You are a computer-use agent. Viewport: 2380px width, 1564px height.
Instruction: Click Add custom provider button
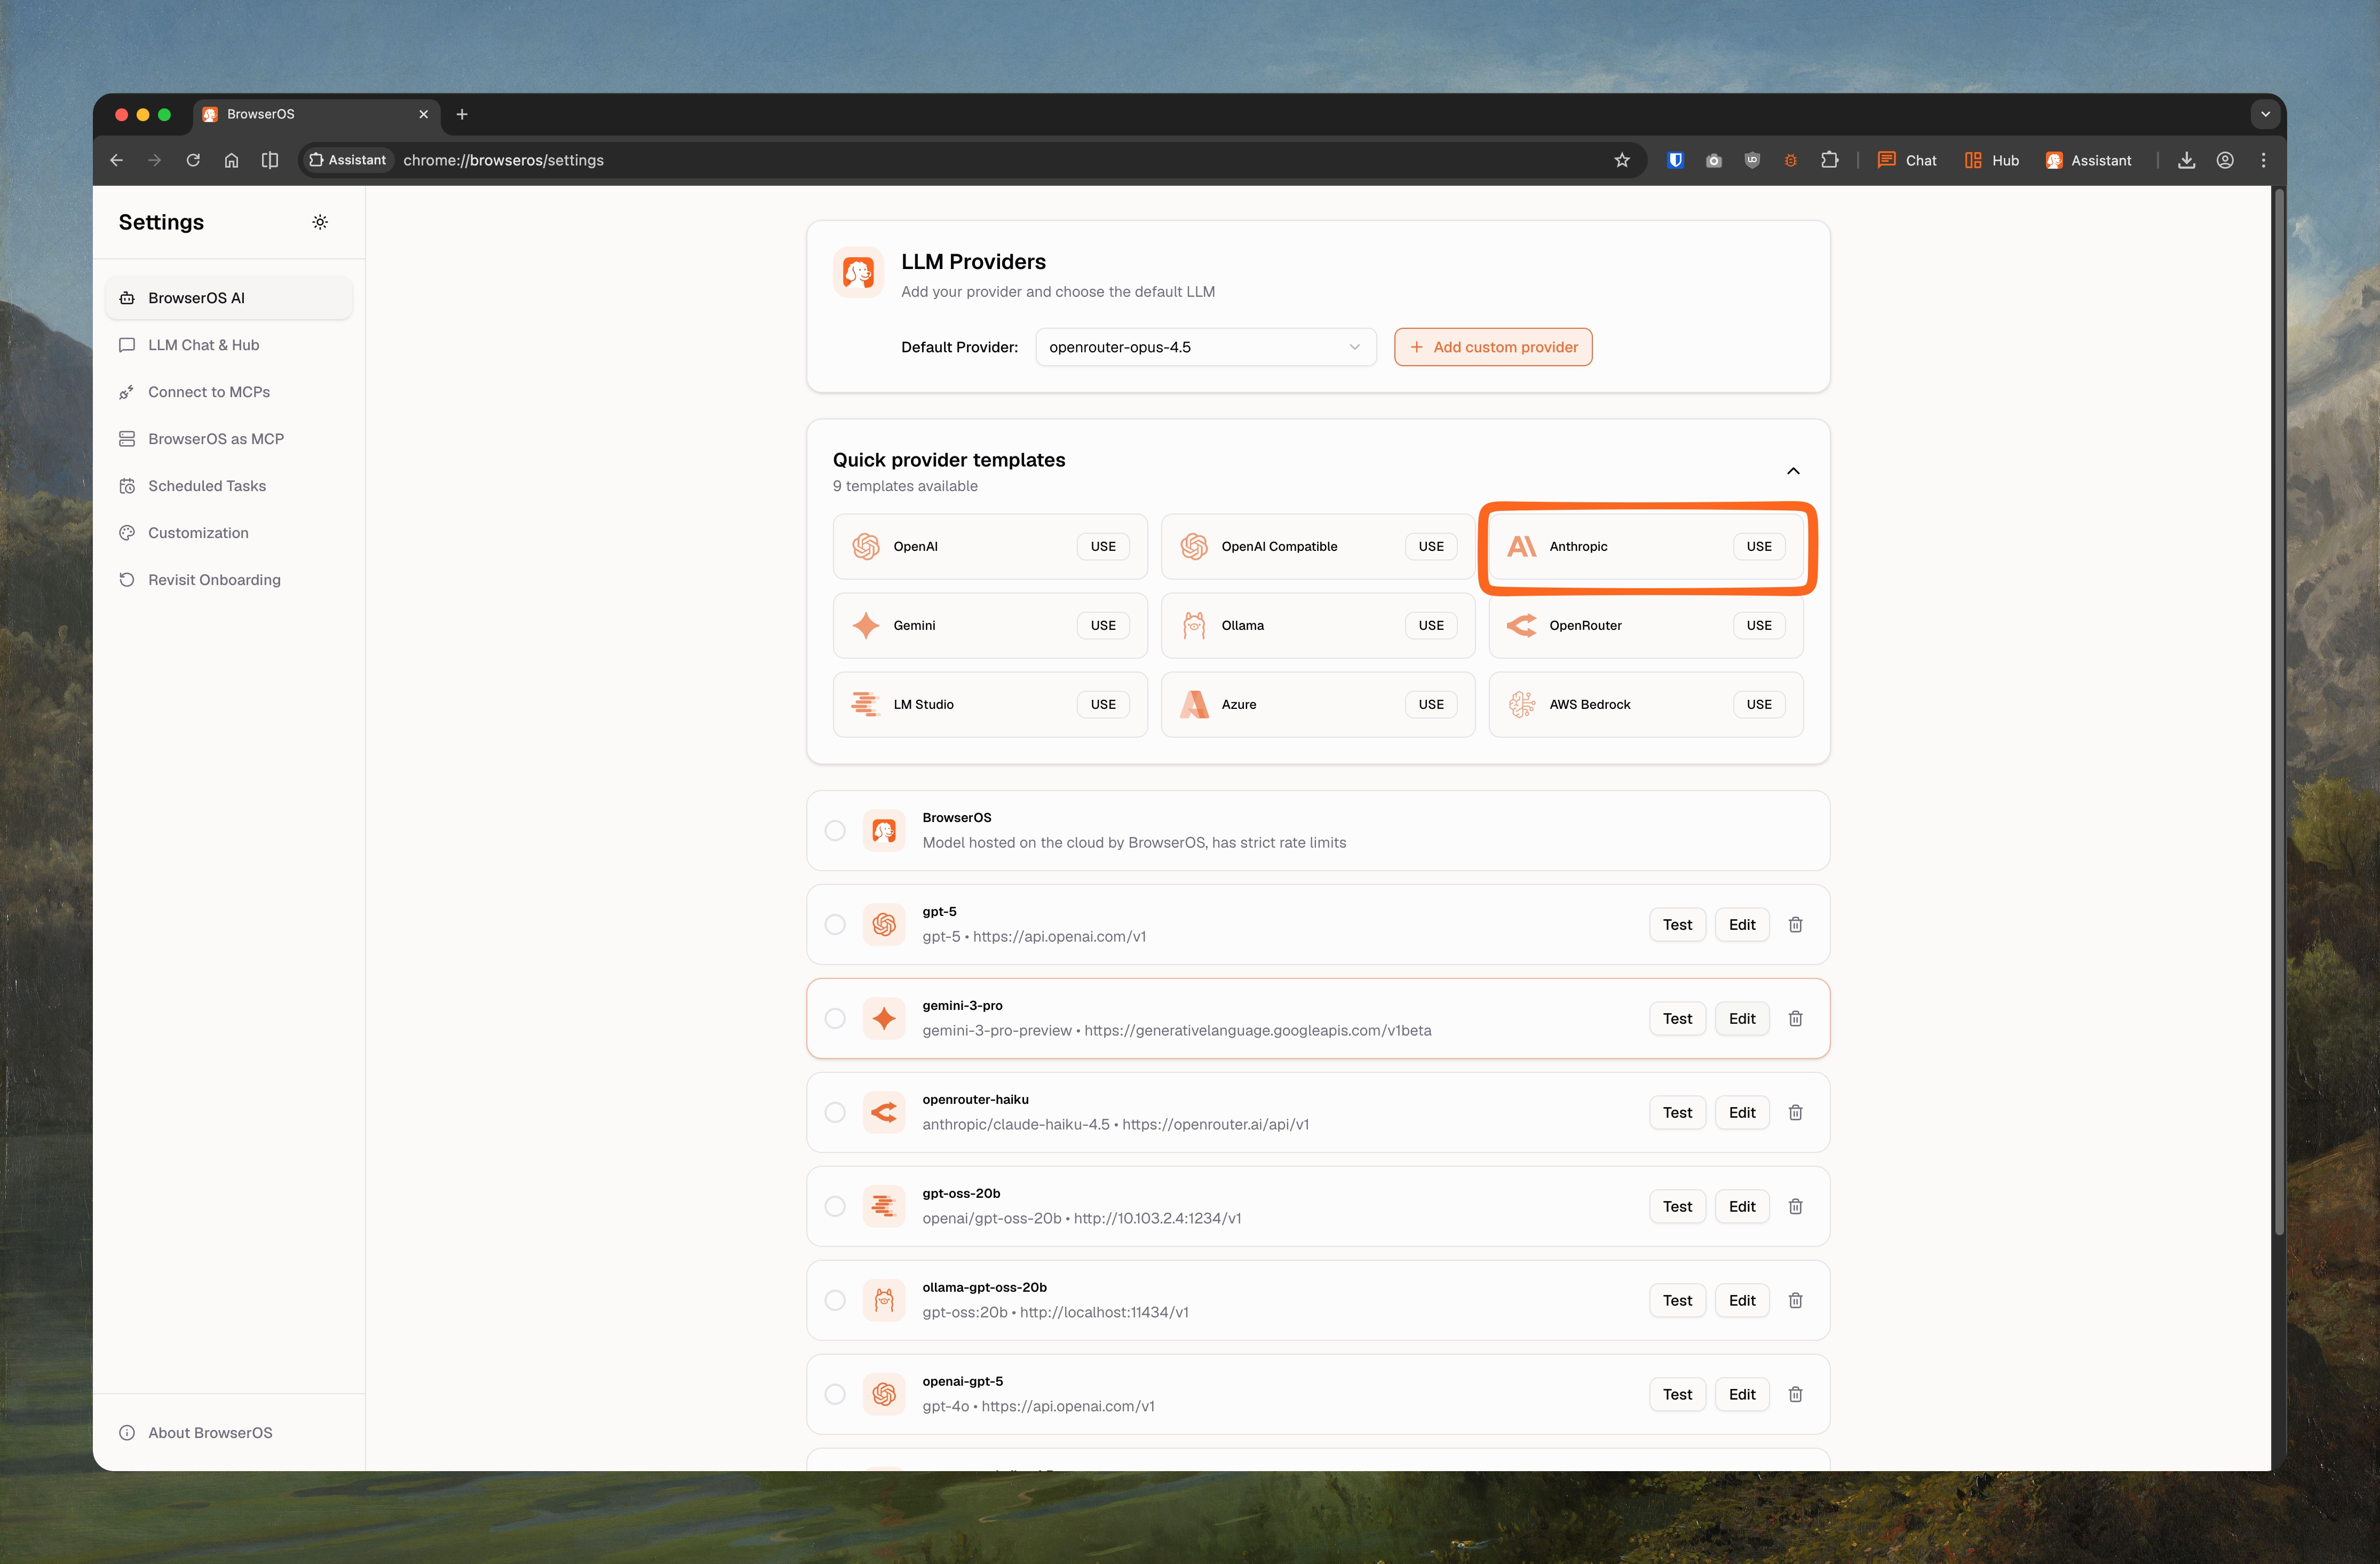click(x=1493, y=347)
